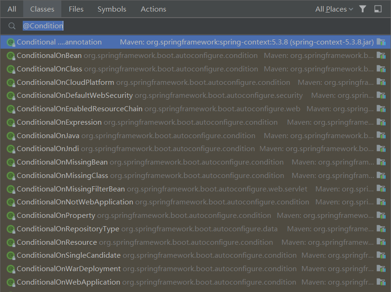Click spring-context-5.3.8.jar Maven location text

(247, 42)
